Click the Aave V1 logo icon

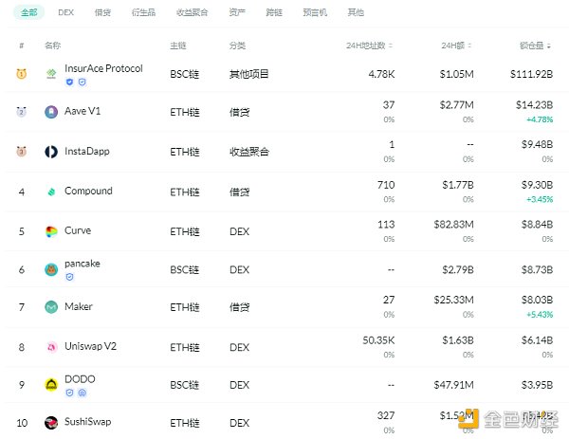pyautogui.click(x=51, y=112)
